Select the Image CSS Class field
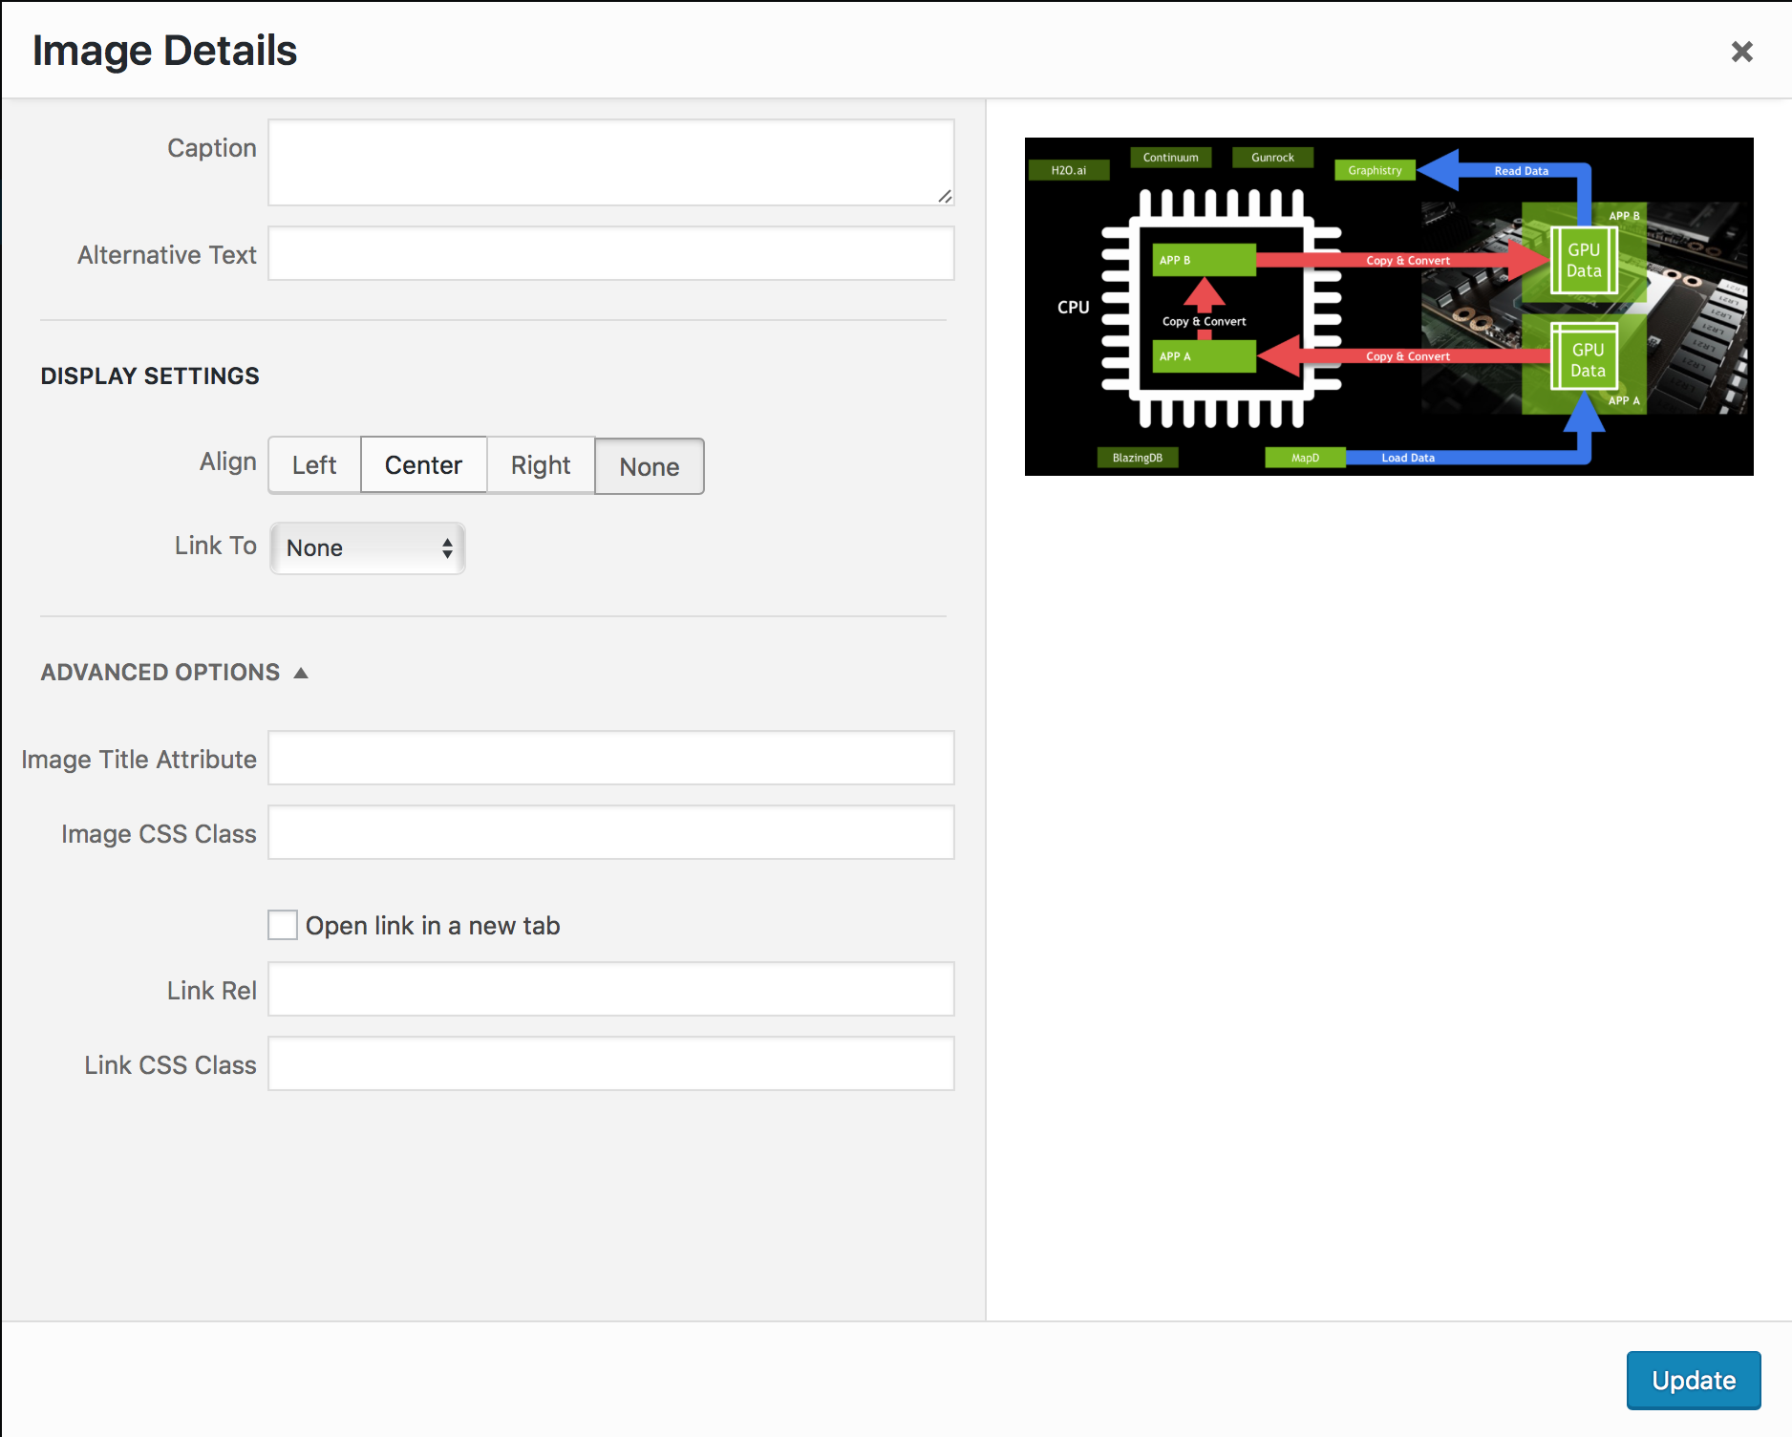 [610, 832]
